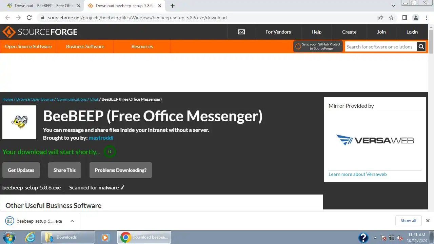Click the page vertical scrollbar thumb

pos(431,41)
